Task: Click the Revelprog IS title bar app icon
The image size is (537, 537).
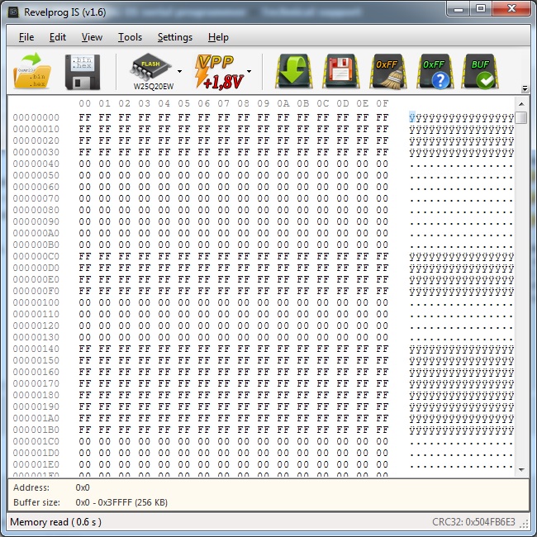Action: 13,12
